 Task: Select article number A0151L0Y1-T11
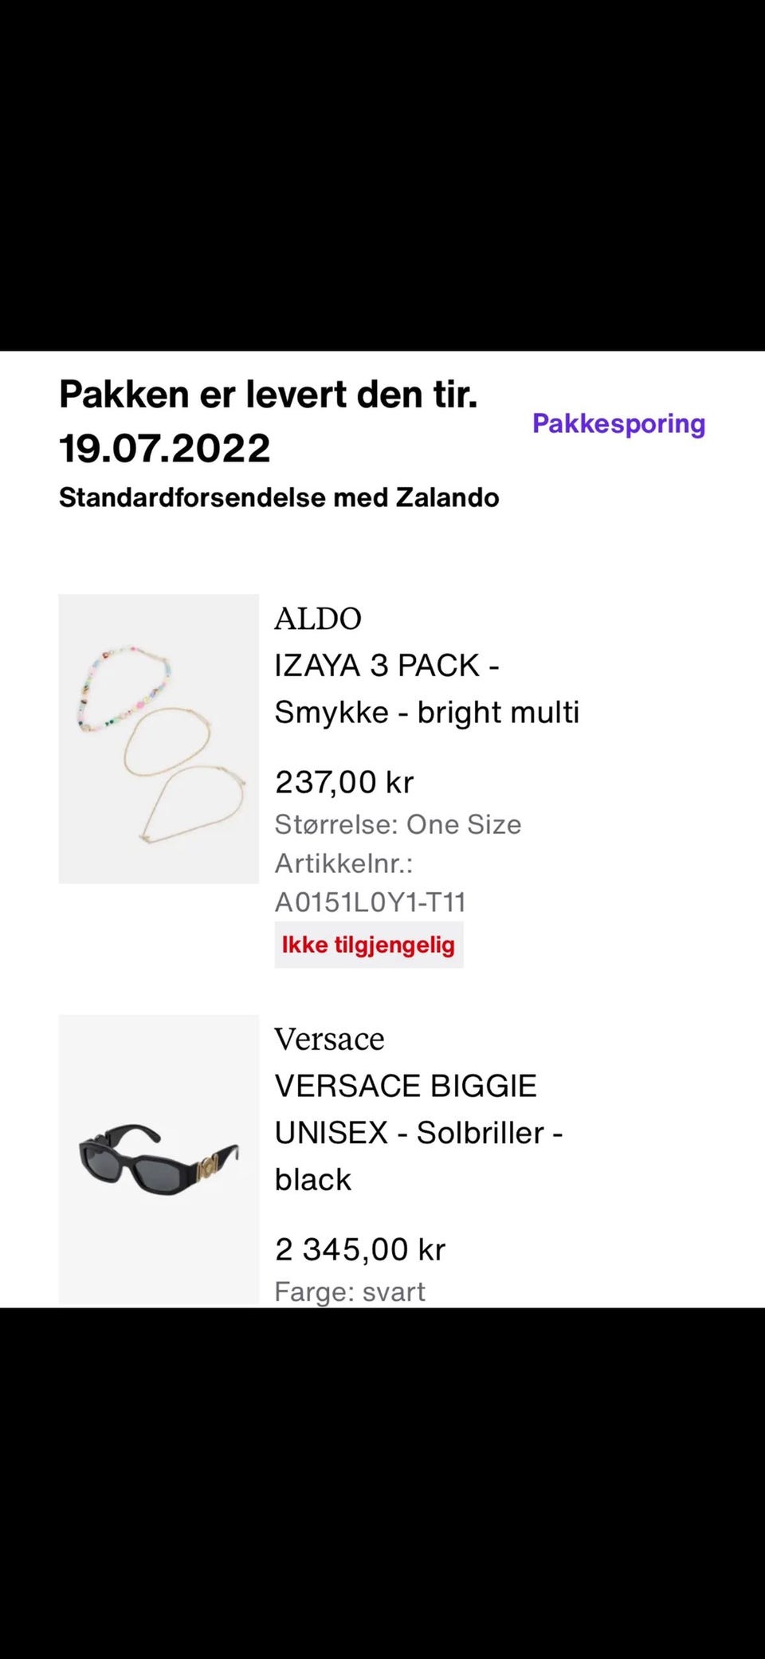coord(370,902)
